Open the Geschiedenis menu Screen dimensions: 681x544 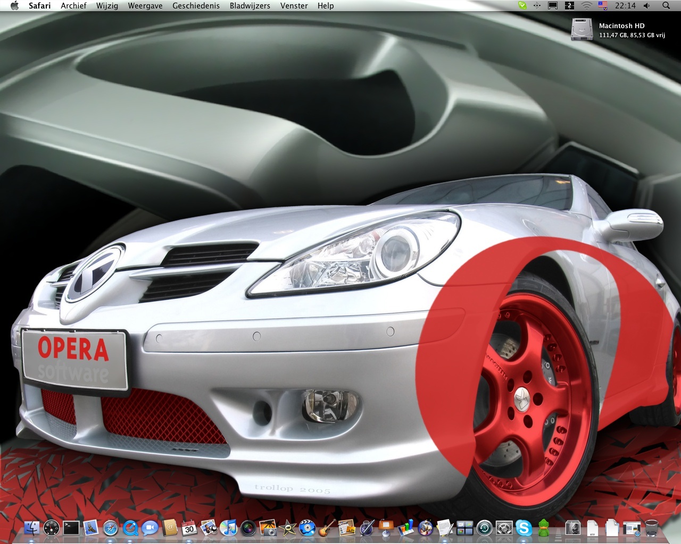[x=196, y=6]
